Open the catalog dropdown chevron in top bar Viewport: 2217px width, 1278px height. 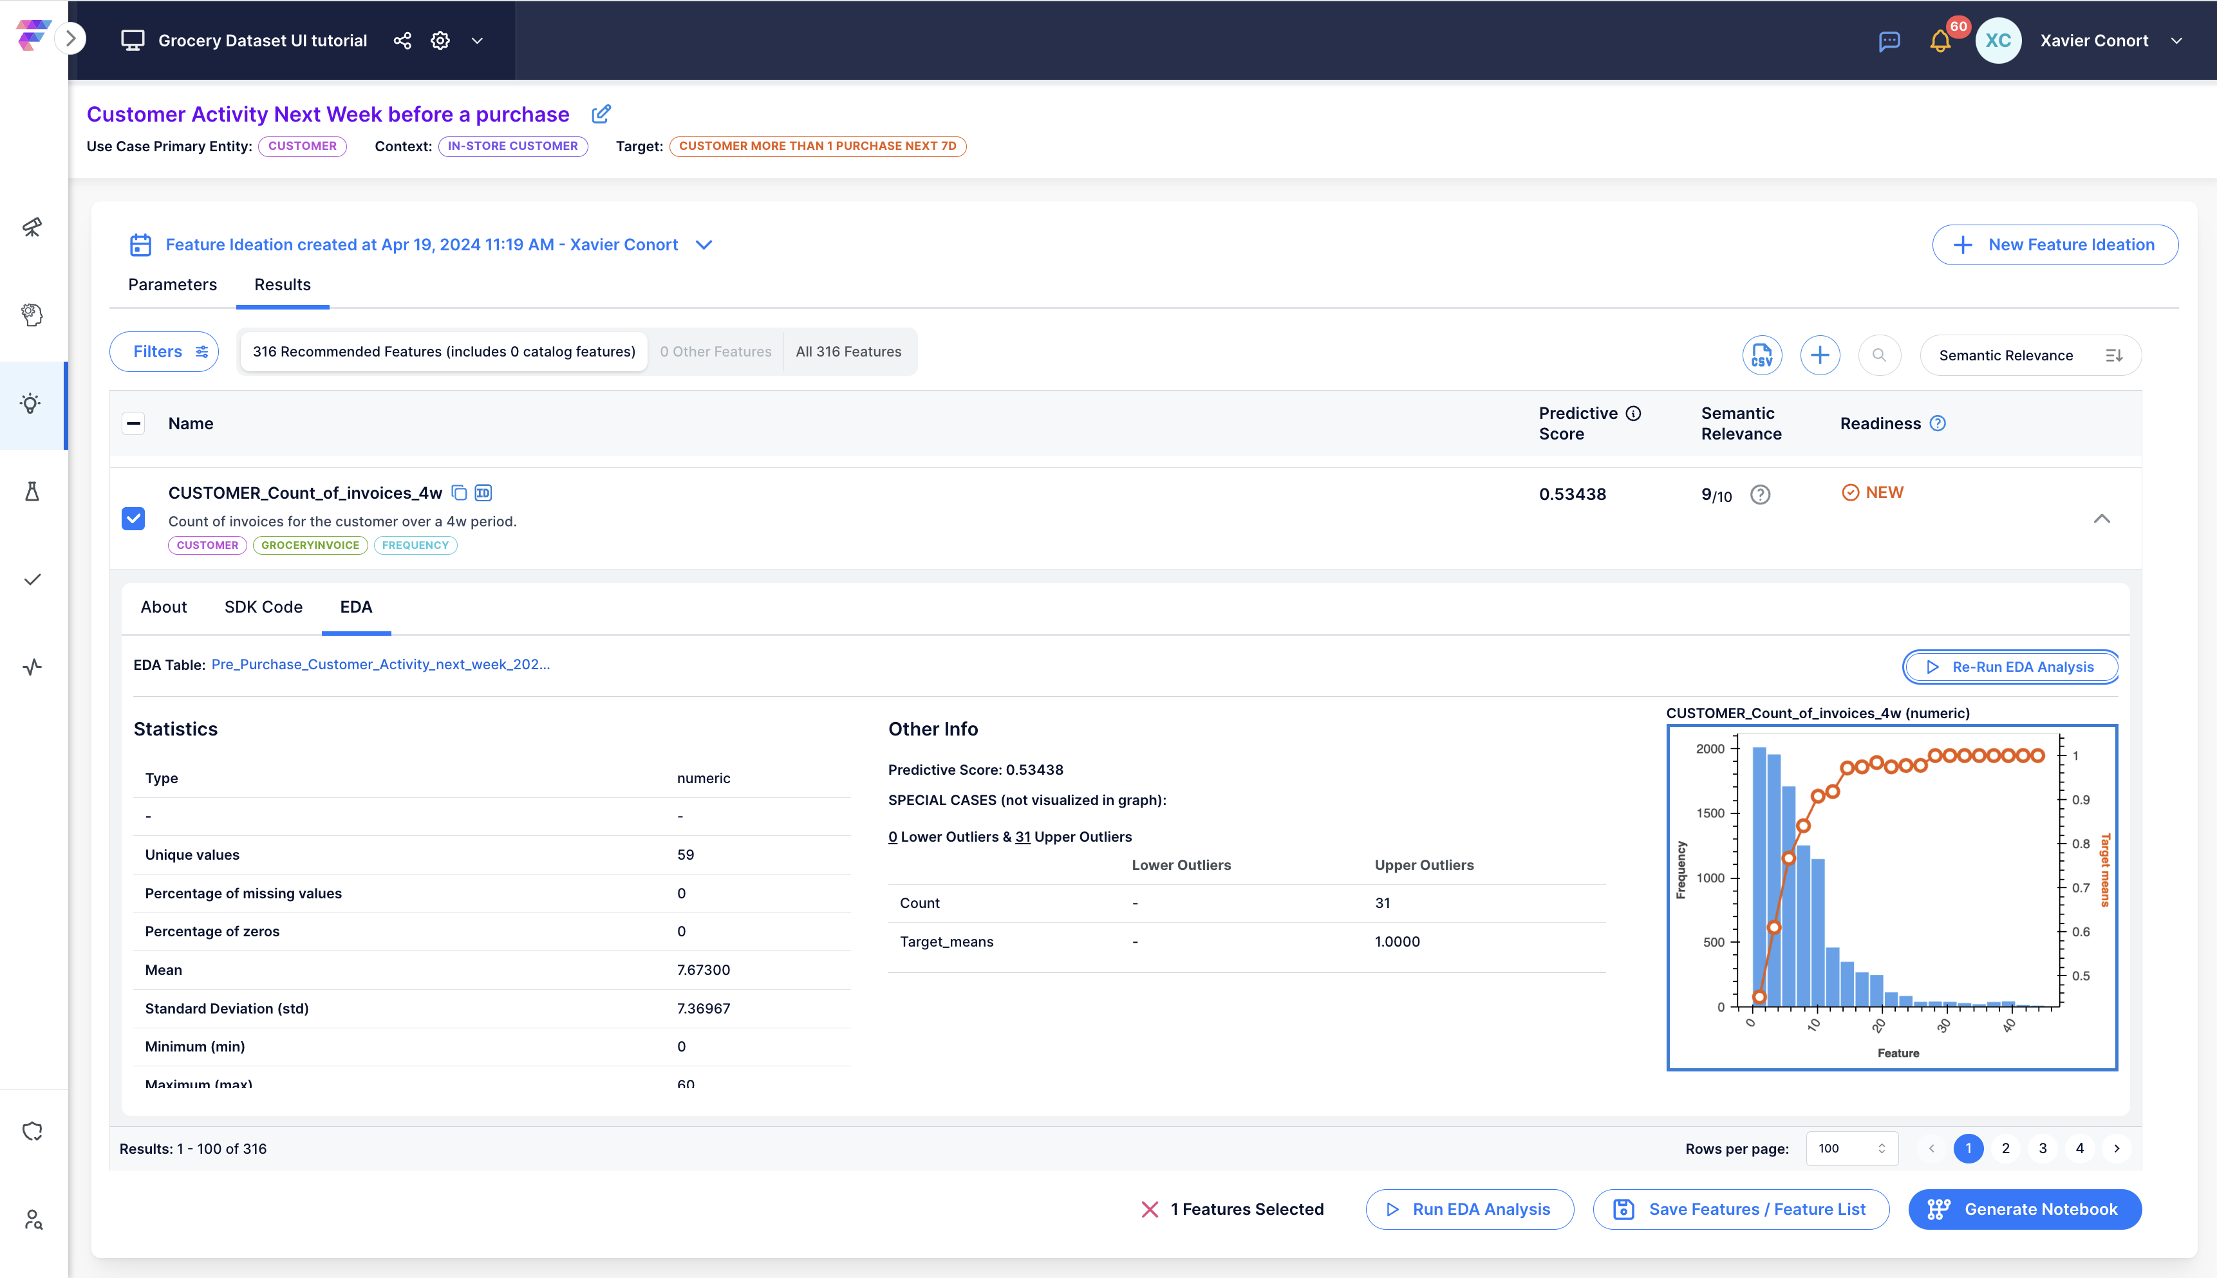coord(478,41)
